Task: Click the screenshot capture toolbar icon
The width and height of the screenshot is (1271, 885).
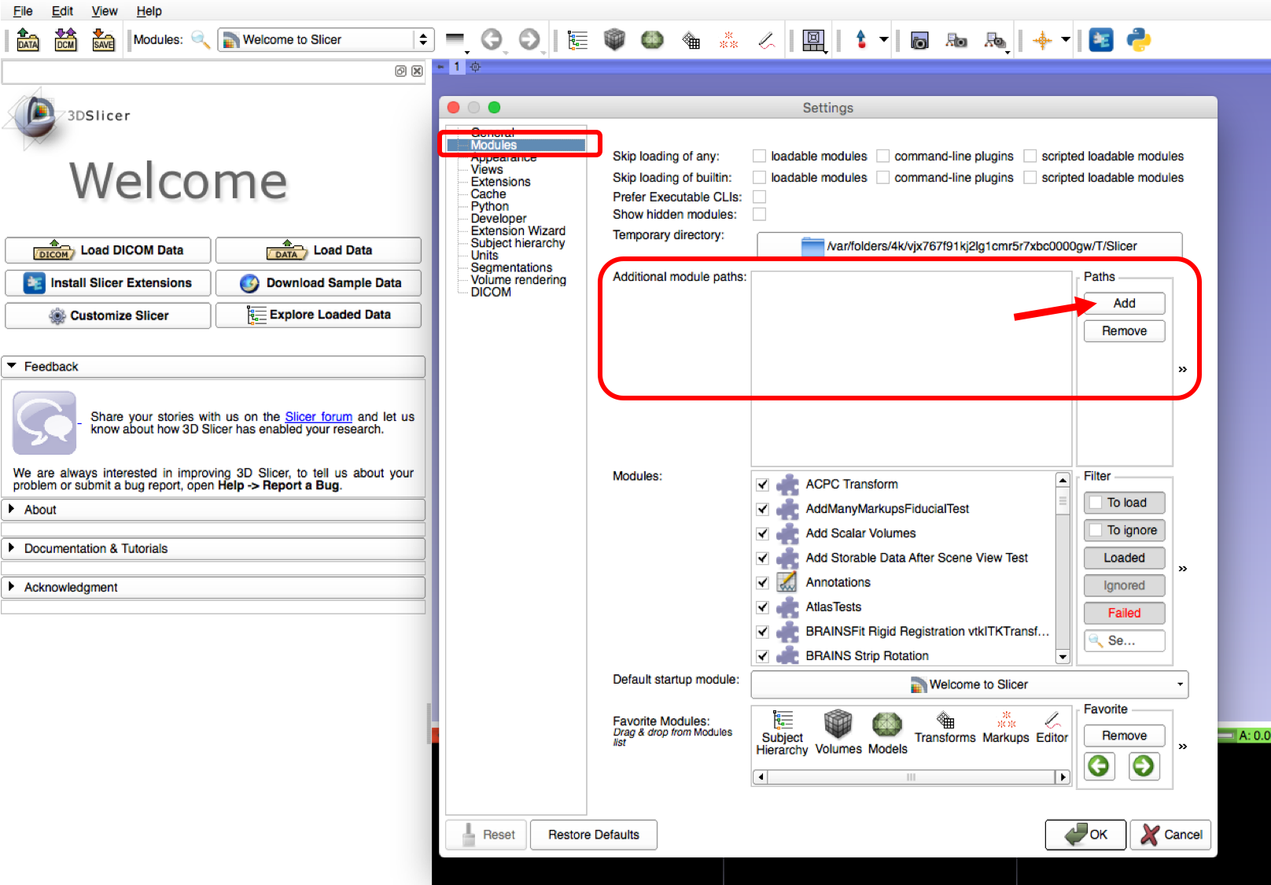Action: coord(919,40)
